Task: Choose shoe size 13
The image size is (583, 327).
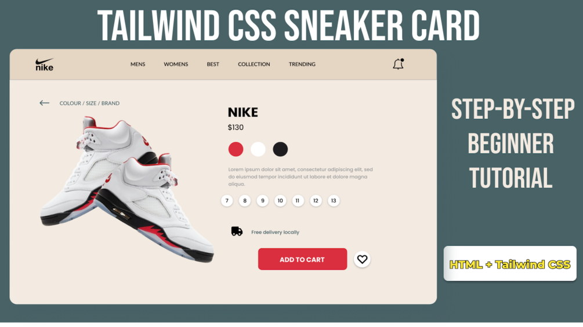Action: coord(334,201)
